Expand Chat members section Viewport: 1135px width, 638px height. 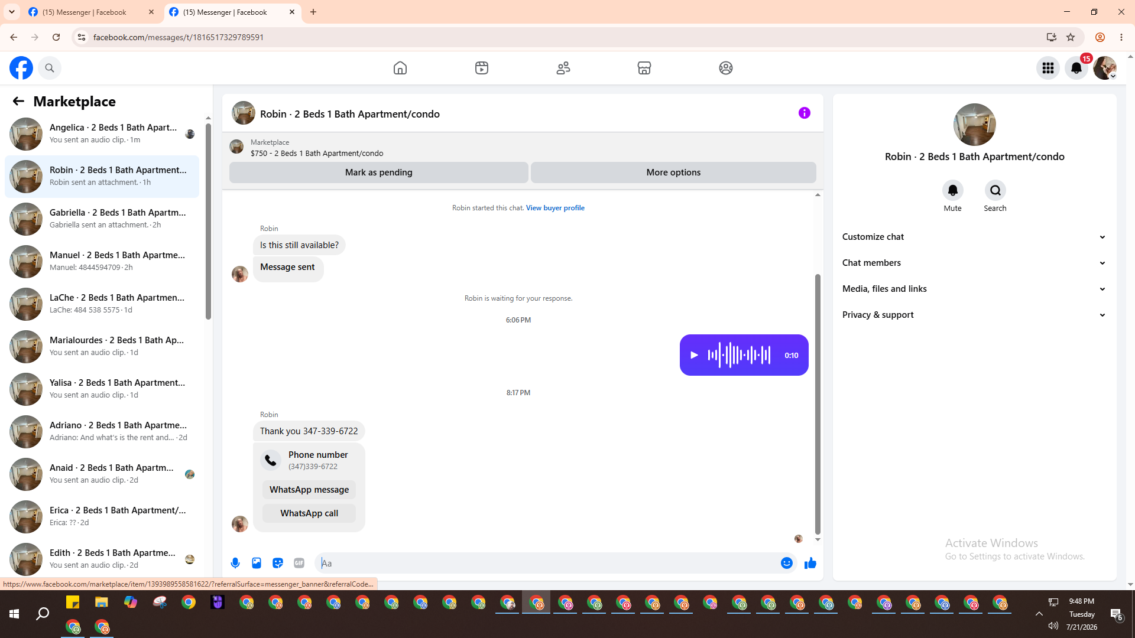[974, 263]
